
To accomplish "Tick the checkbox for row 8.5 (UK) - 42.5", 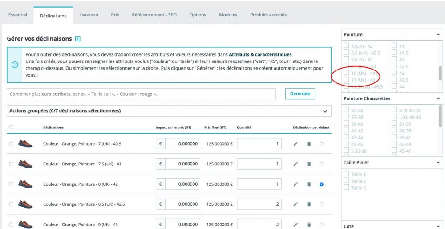I will [12, 204].
